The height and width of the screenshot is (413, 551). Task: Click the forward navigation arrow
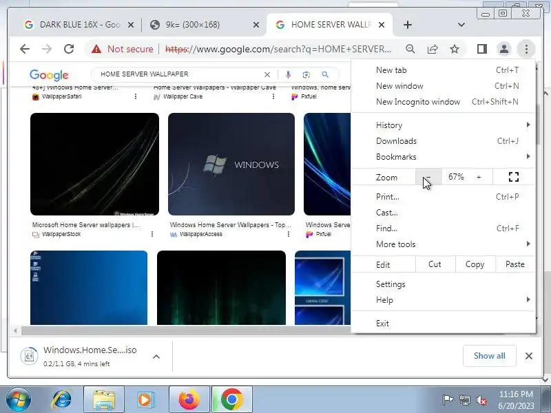click(46, 49)
